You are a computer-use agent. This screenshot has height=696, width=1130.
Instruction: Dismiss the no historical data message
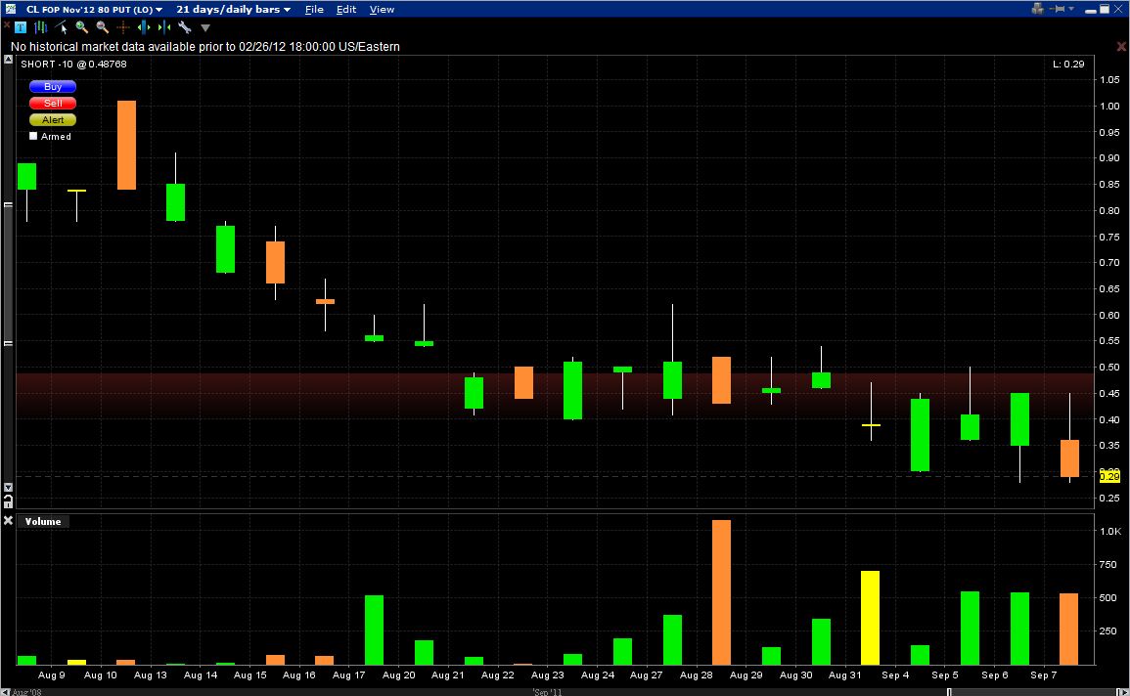coord(1121,46)
